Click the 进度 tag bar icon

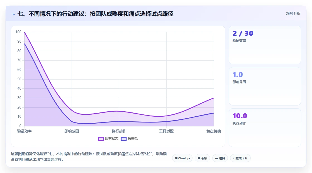tap(217, 159)
